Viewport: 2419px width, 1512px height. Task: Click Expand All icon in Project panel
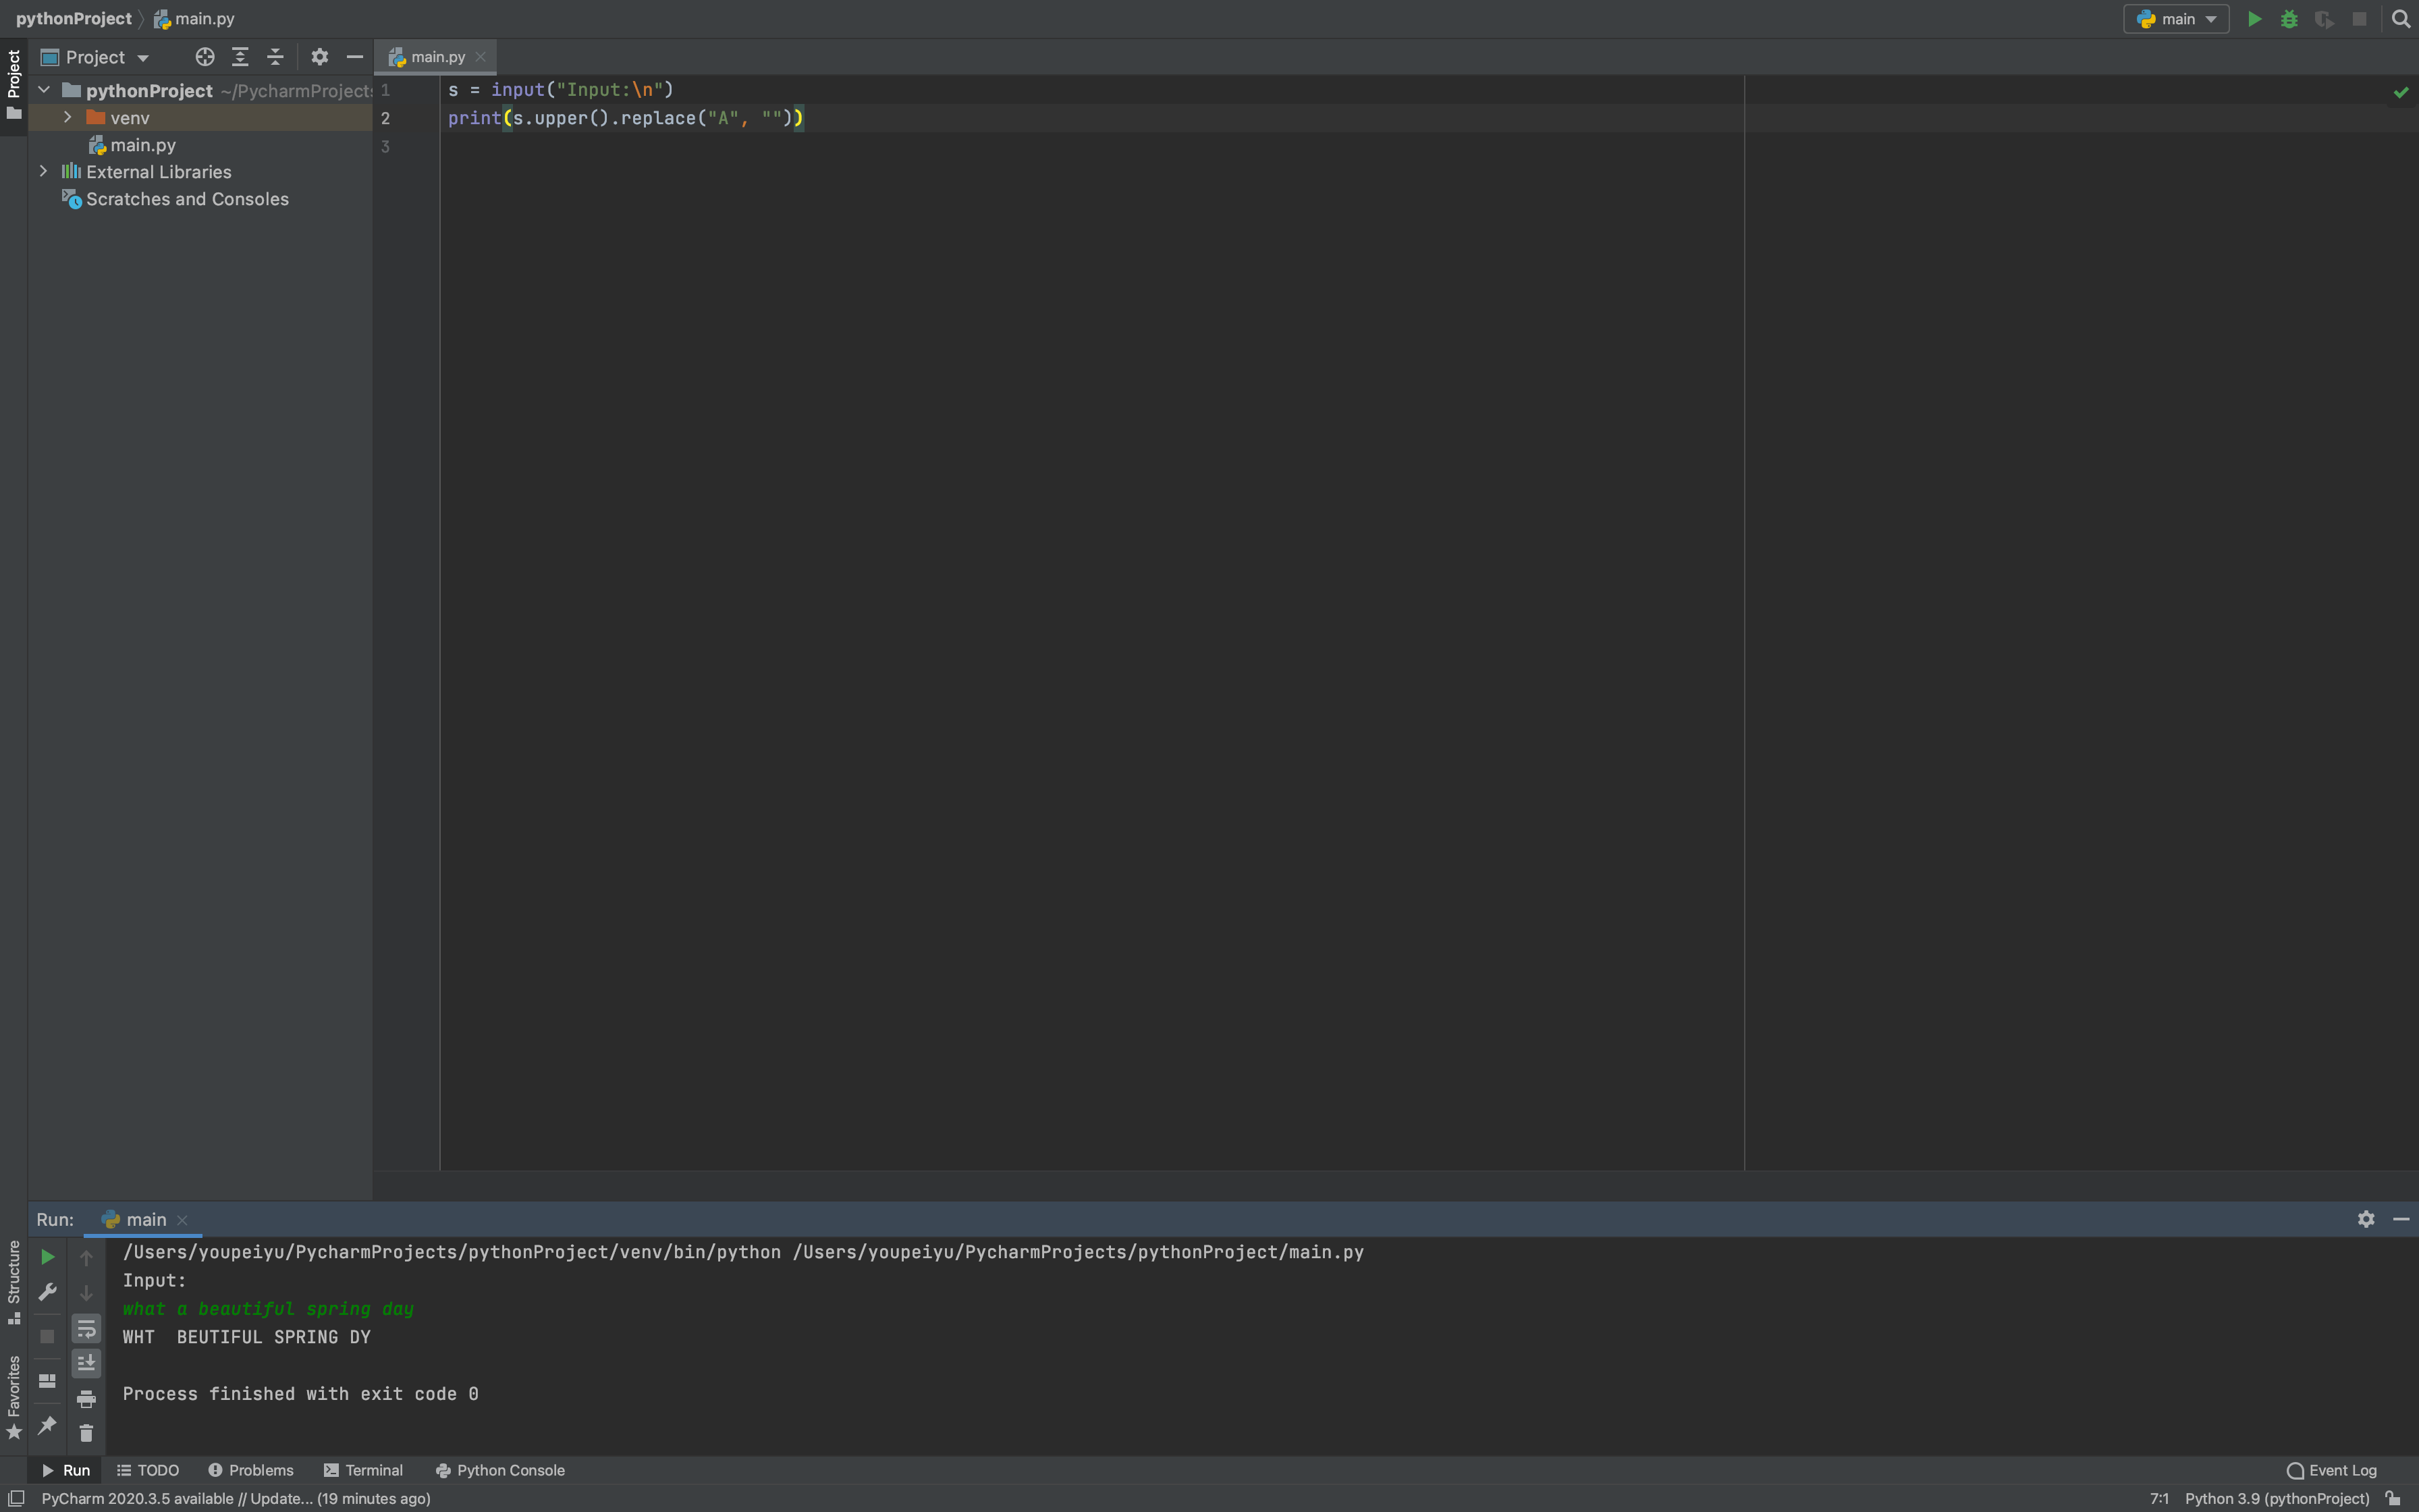[x=240, y=57]
